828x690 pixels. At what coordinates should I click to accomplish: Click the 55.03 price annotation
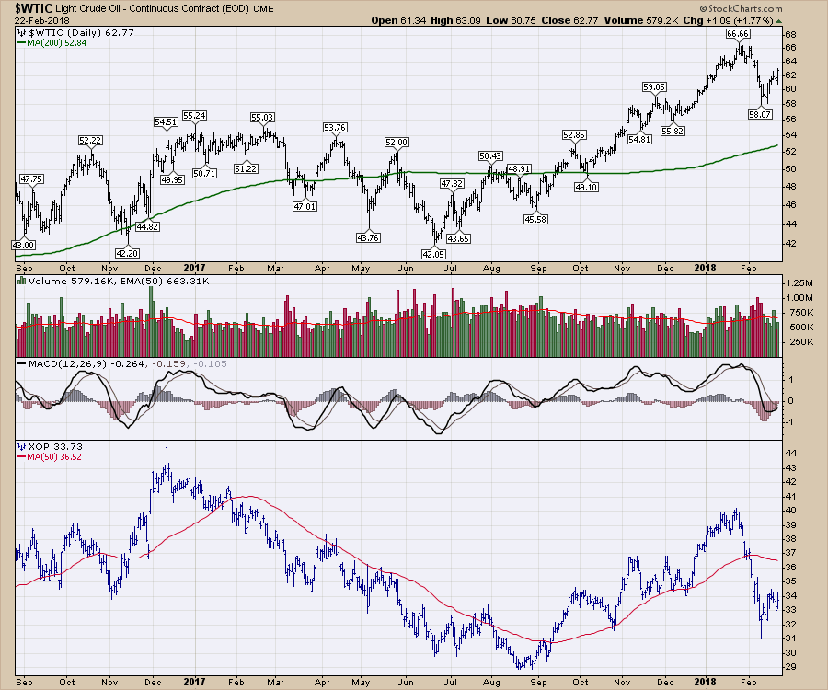click(262, 117)
